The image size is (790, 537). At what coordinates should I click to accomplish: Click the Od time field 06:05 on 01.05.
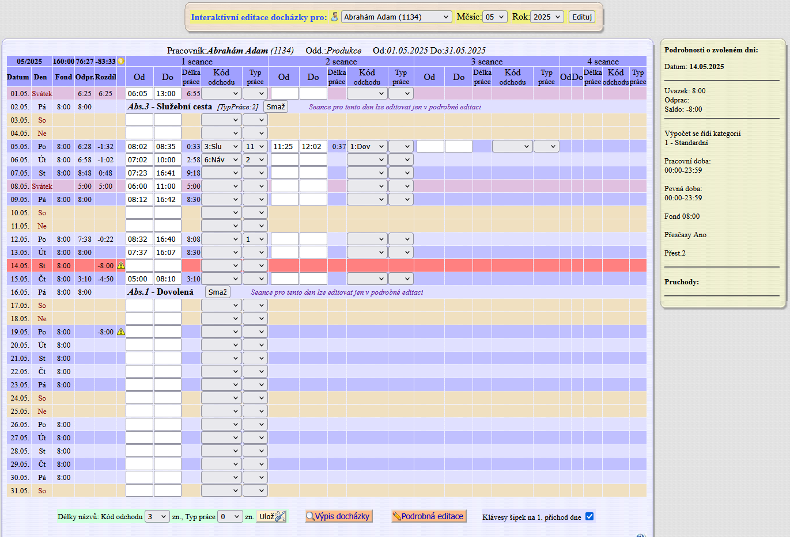139,93
